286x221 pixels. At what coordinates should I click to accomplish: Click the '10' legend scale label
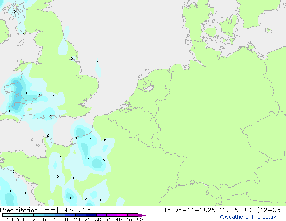click(56, 219)
